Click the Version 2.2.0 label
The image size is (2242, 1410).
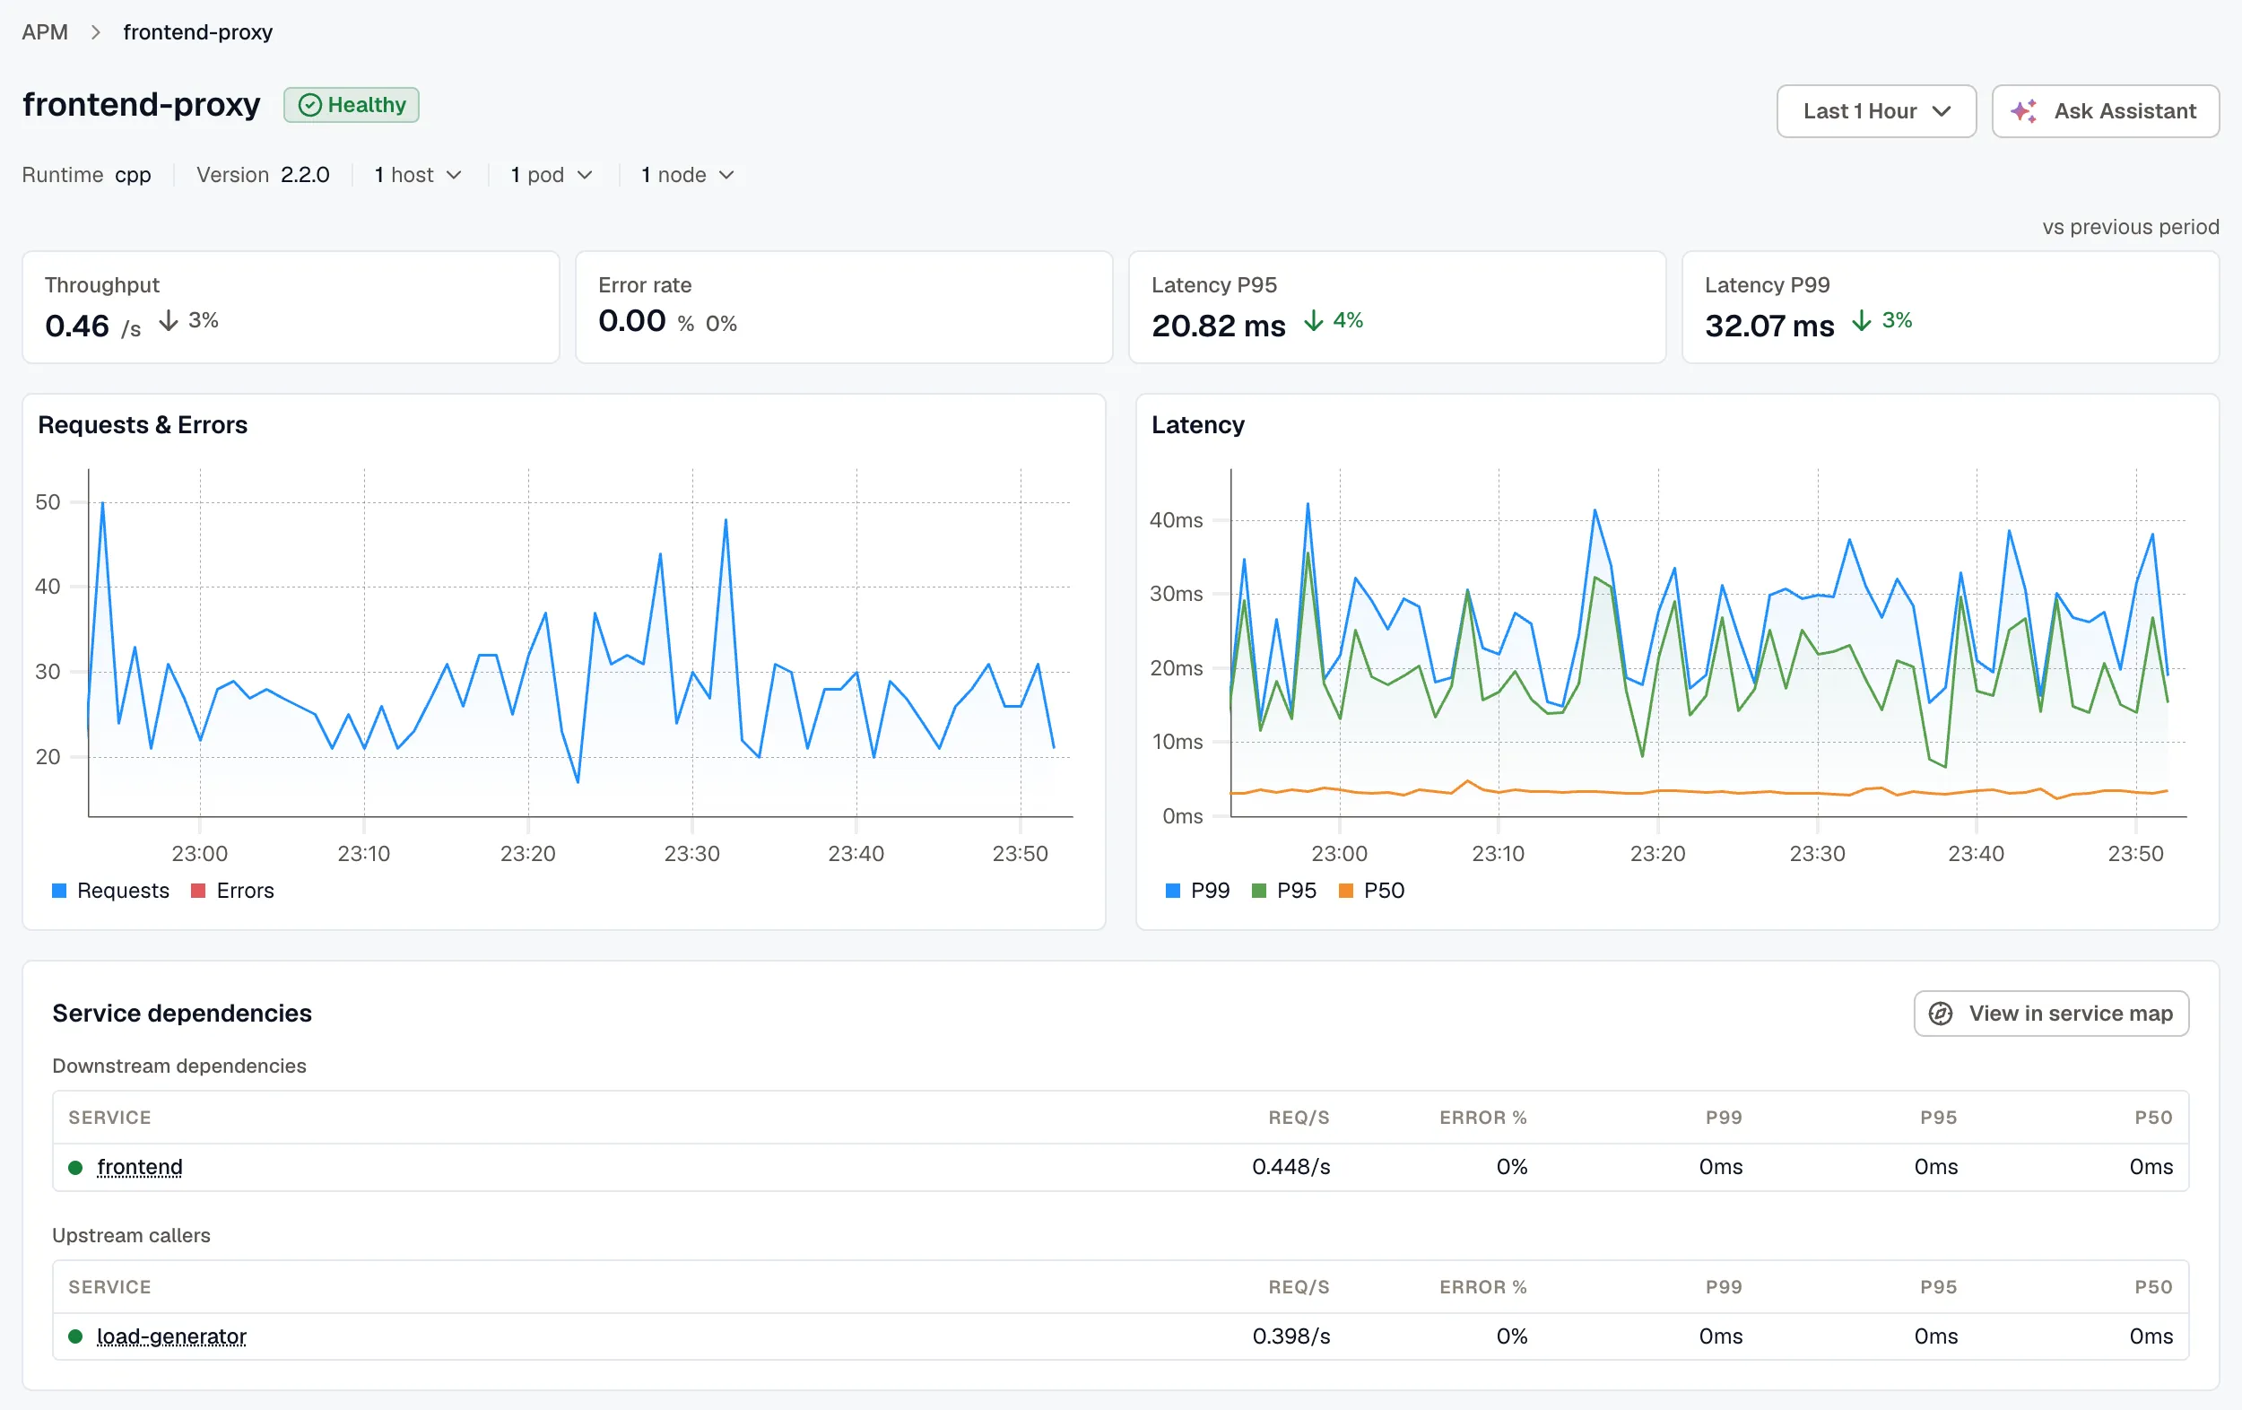click(263, 175)
